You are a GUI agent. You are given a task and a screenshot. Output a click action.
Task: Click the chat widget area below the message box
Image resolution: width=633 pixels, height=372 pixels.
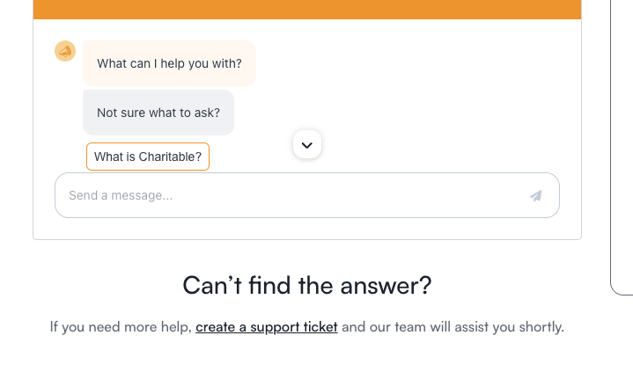point(307,229)
